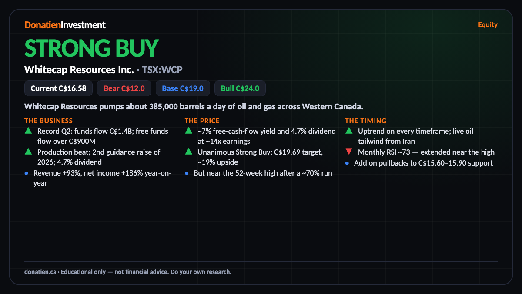
Task: Select the Base C$19.0 scenario pill
Action: pyautogui.click(x=183, y=88)
